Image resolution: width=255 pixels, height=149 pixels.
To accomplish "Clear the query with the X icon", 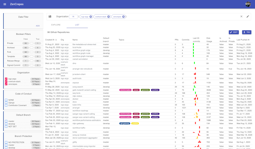I will (x=241, y=17).
